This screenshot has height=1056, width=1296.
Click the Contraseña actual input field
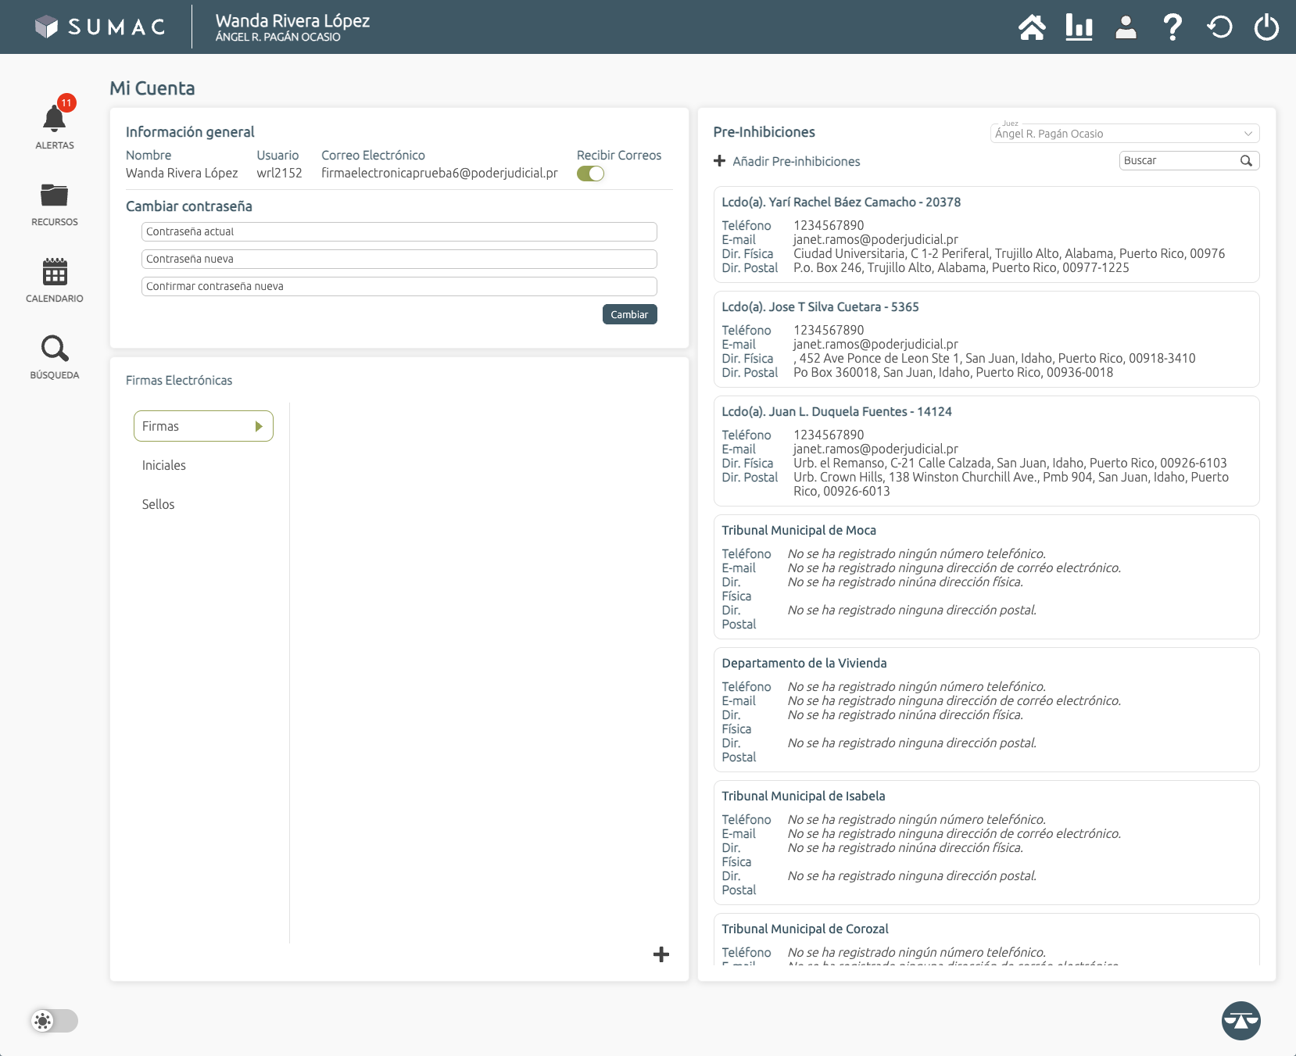point(399,231)
